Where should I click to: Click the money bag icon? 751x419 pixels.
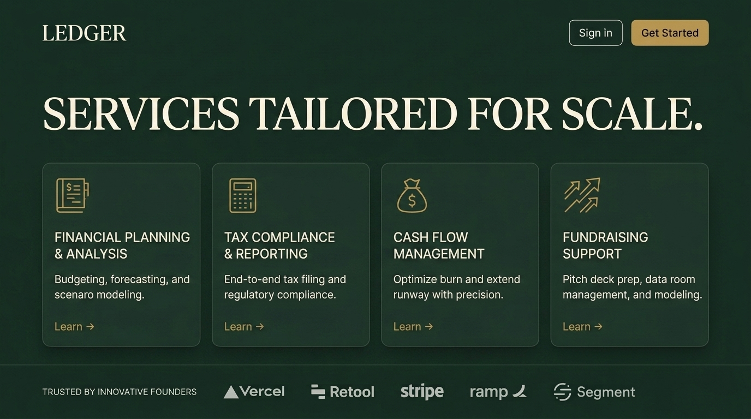pos(412,196)
